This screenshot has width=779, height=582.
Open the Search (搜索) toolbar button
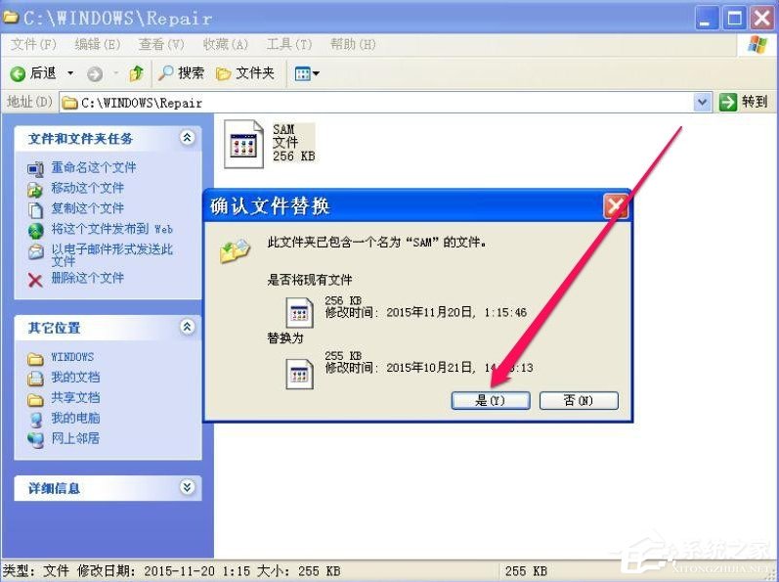pos(181,73)
